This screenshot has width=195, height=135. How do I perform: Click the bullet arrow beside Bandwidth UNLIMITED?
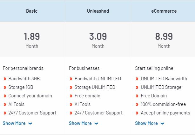pos(71,79)
